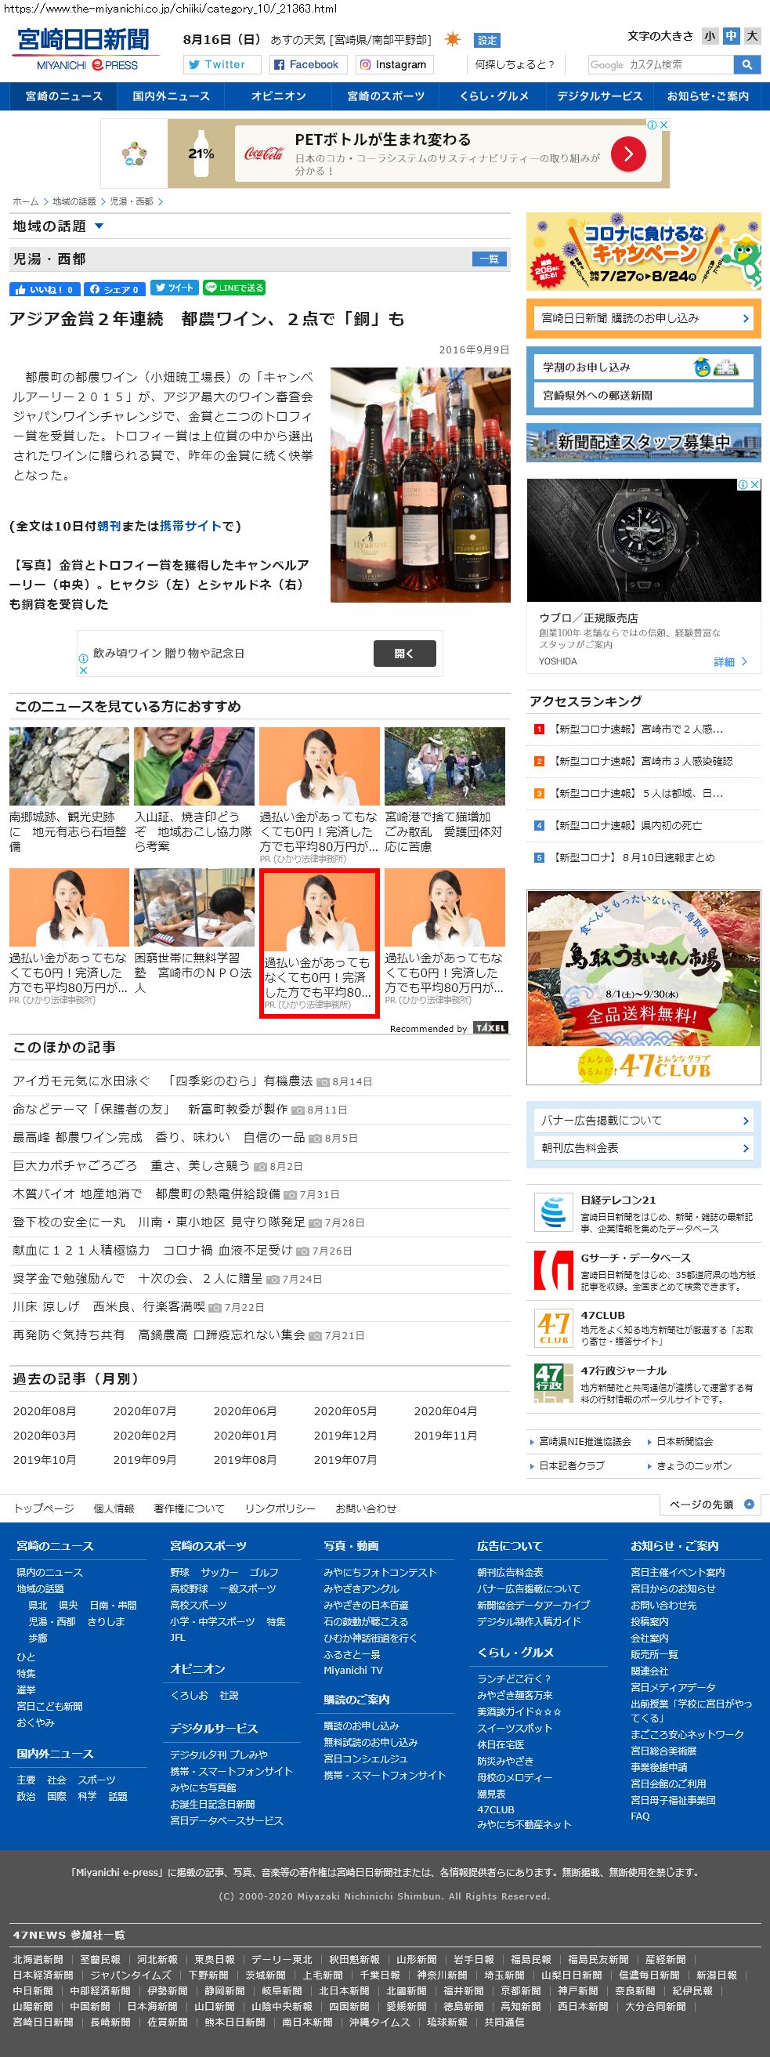Viewport: 770px width, 2057px height.
Task: Close the wine ad below the article
Action: point(82,670)
